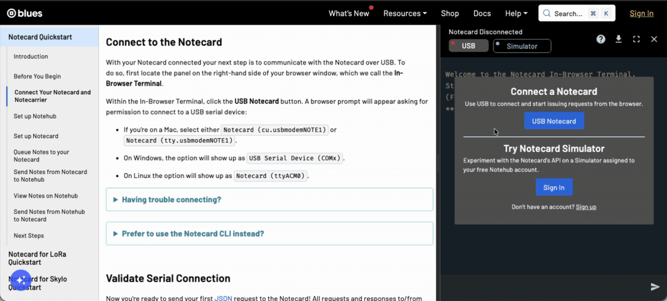The height and width of the screenshot is (301, 667).
Task: Open 'Send Notes from Notehub to Notecard'
Action: click(49, 216)
